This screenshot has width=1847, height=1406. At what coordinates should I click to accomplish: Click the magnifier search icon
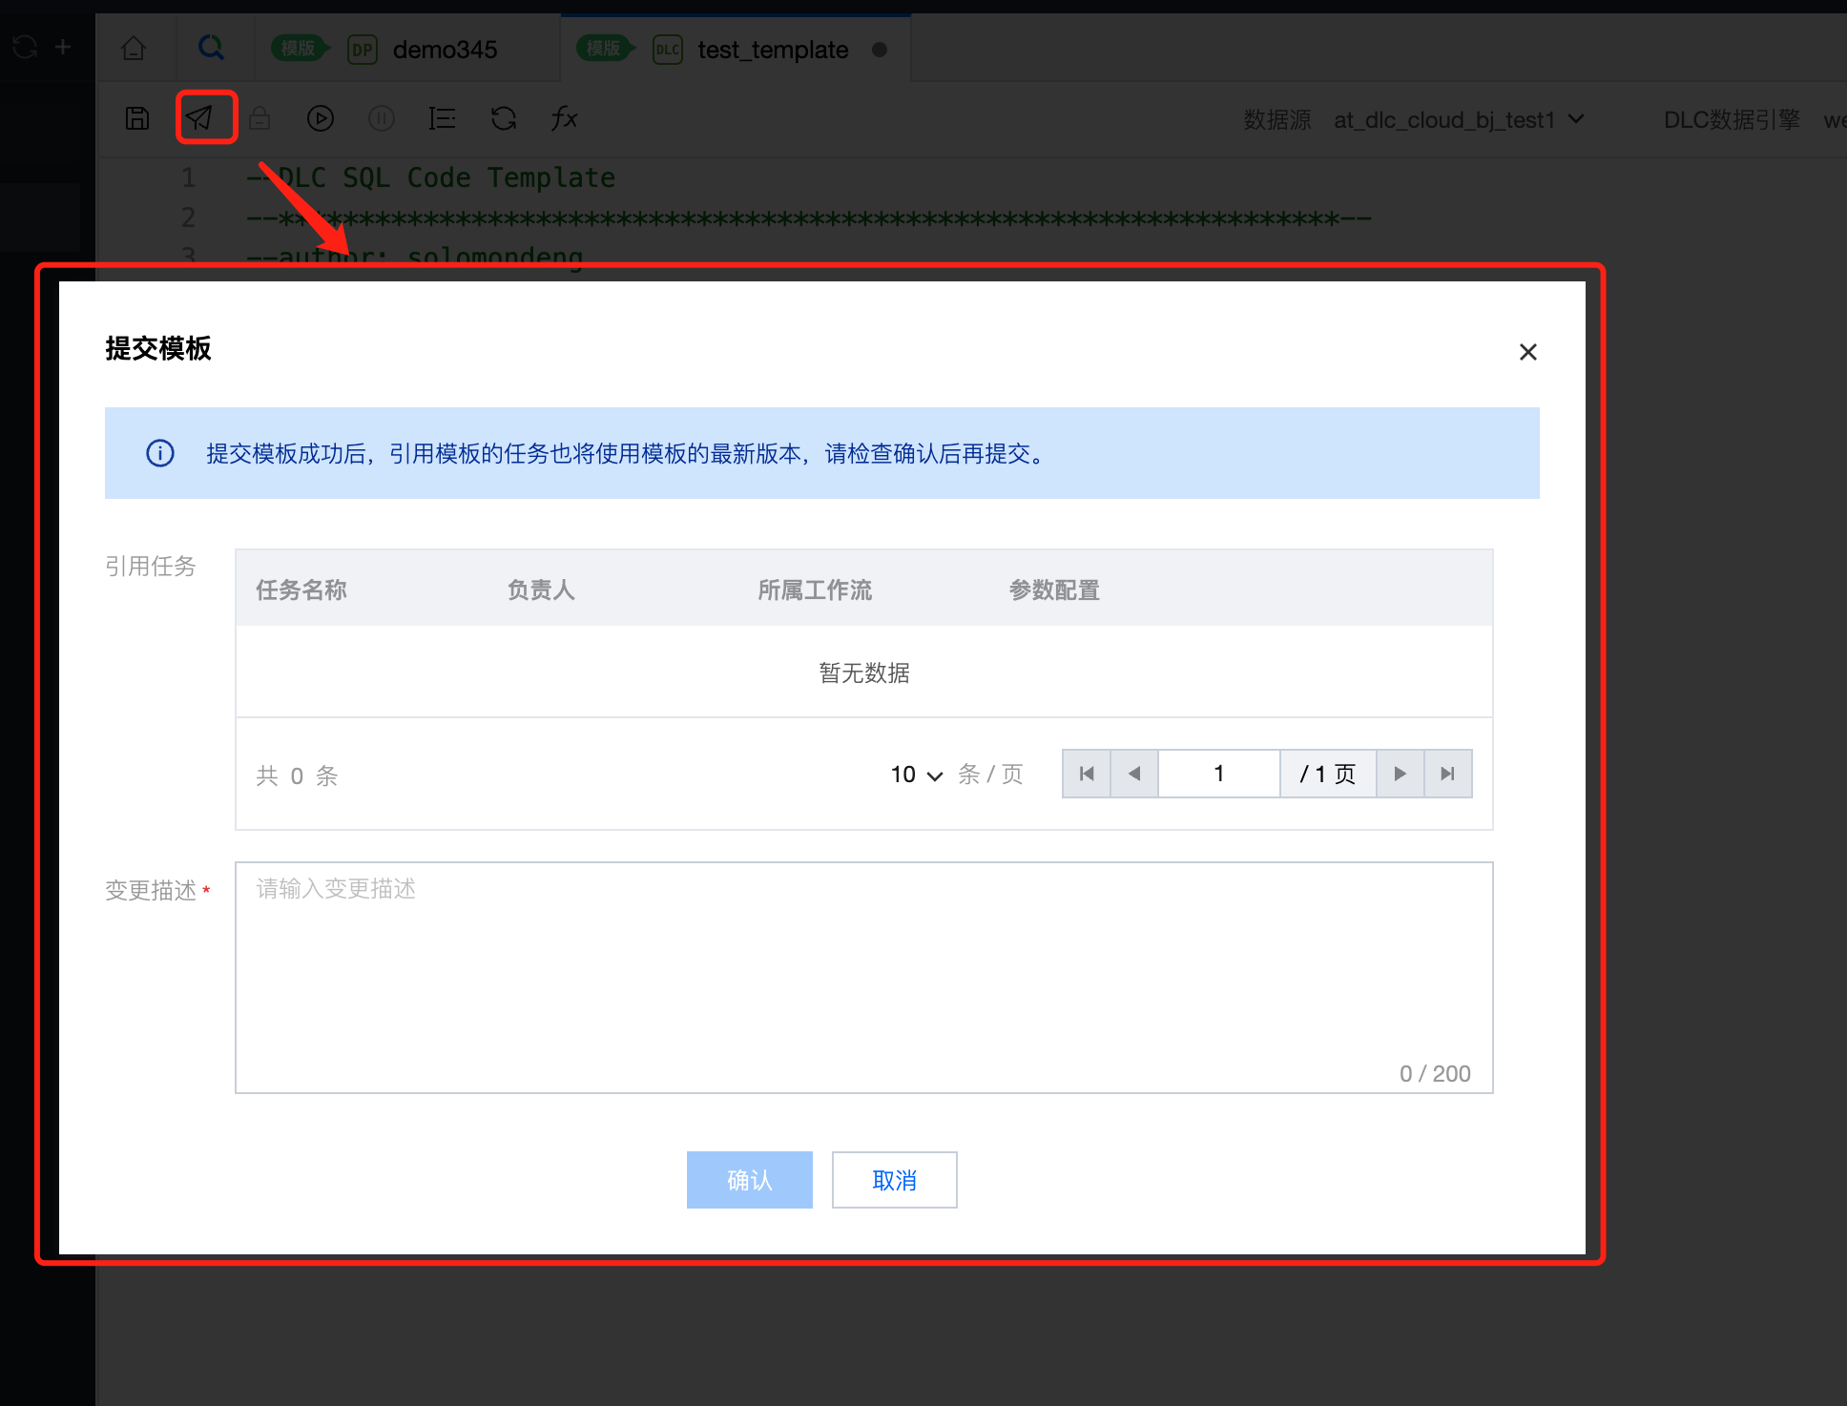point(211,48)
